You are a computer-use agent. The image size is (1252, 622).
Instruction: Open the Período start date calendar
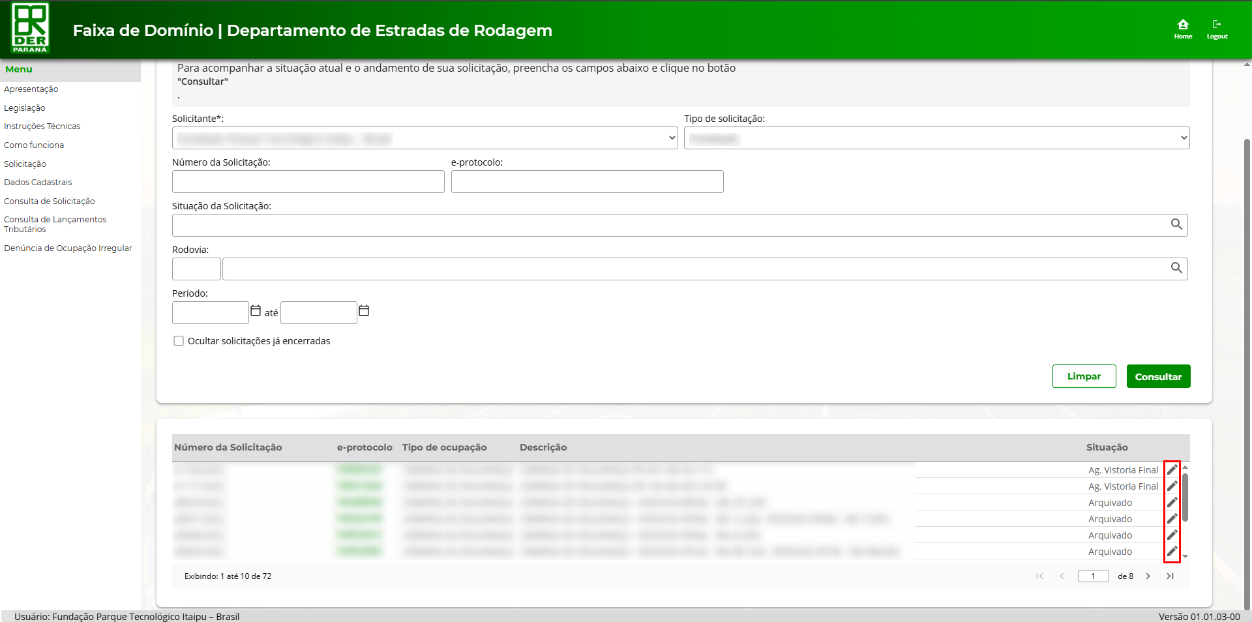(x=256, y=311)
